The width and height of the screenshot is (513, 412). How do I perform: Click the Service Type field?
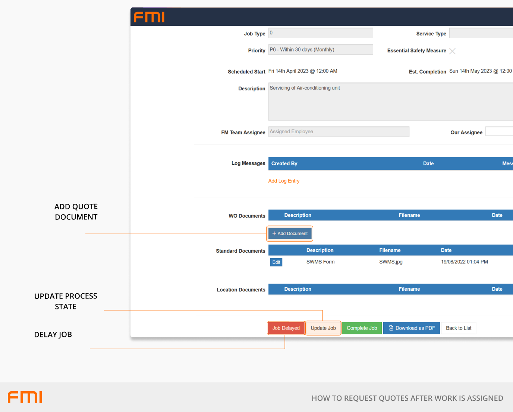click(x=481, y=33)
